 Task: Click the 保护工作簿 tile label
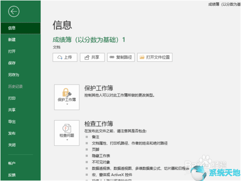(x=67, y=100)
